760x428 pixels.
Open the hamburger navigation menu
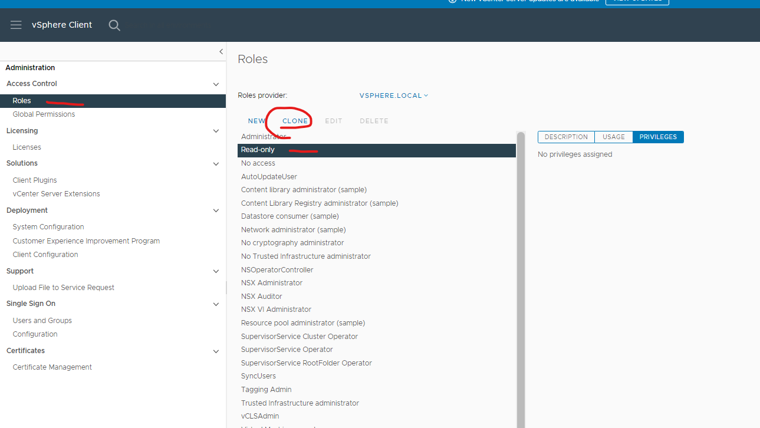click(16, 25)
